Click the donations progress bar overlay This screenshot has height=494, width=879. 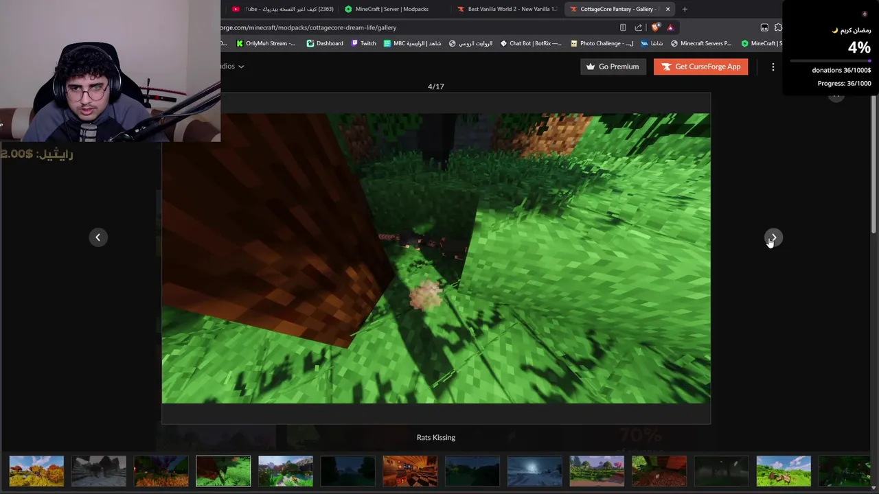[831, 61]
